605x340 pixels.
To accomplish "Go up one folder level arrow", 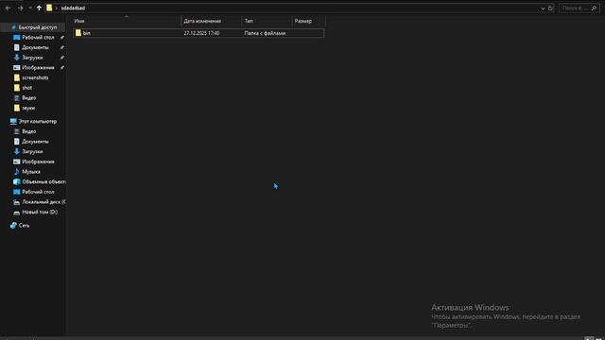I will click(x=39, y=8).
